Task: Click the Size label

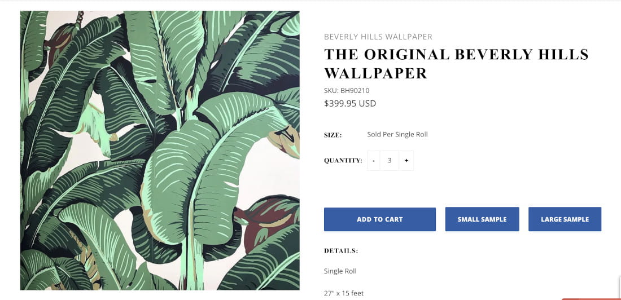Action: [x=333, y=135]
